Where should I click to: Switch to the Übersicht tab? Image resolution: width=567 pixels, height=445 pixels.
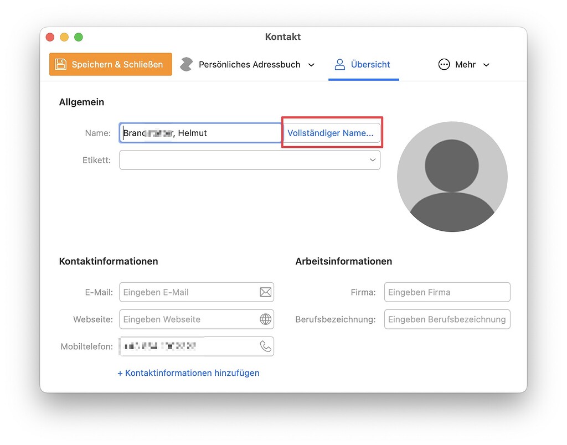tap(363, 64)
